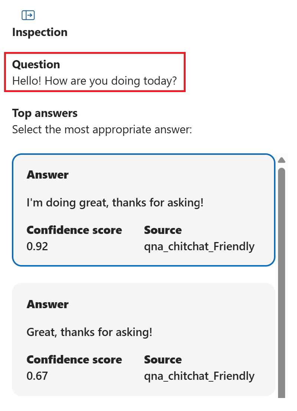Image resolution: width=297 pixels, height=411 pixels.
Task: Click Answer heading in first card
Action: click(x=48, y=175)
